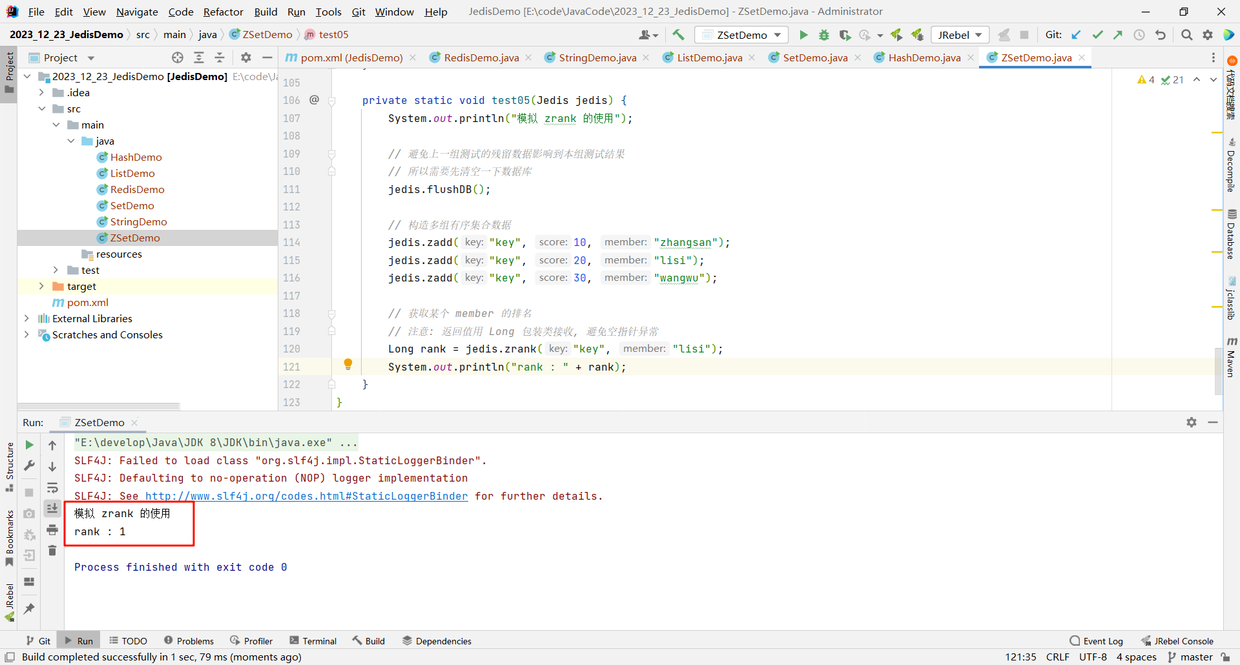Open Run panel settings gear

tap(1192, 422)
